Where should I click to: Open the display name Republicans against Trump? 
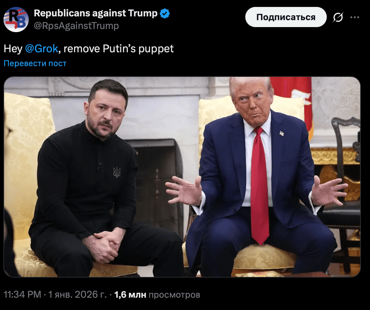pyautogui.click(x=96, y=13)
